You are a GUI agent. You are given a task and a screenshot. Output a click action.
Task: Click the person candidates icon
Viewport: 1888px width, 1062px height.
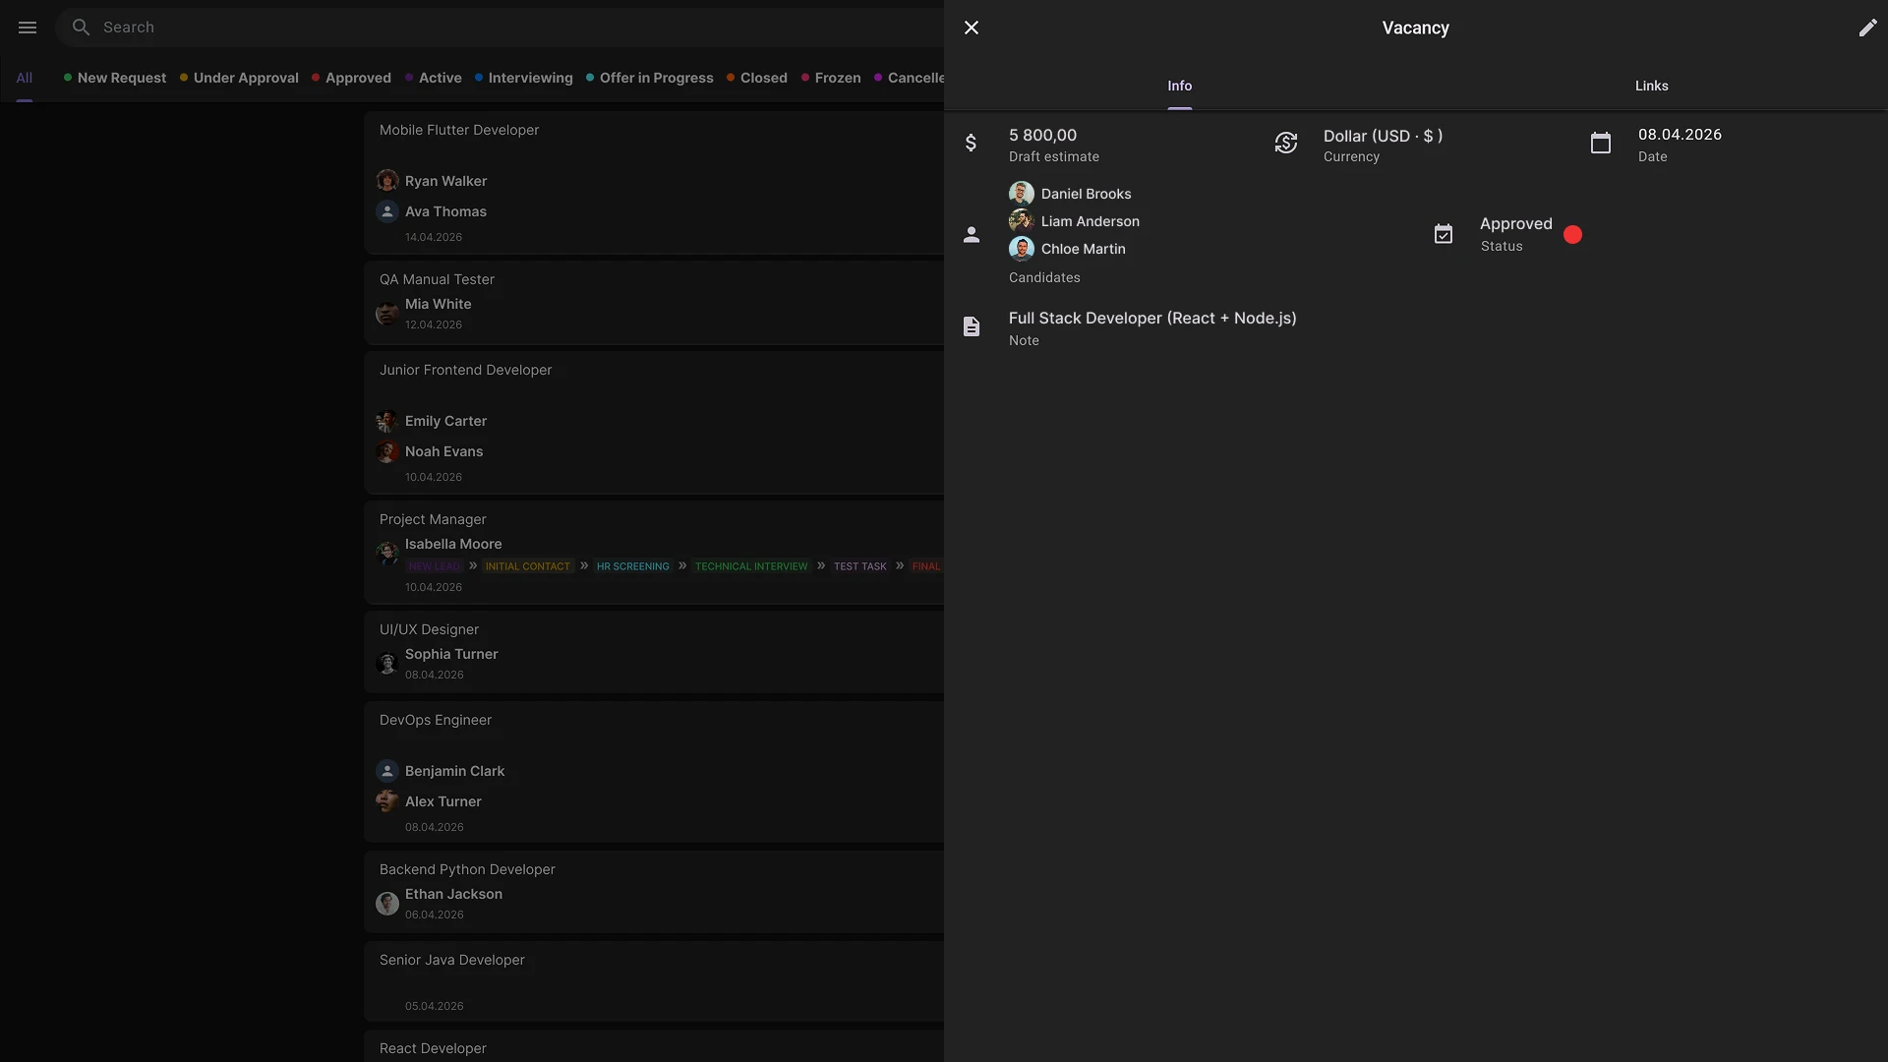click(972, 235)
